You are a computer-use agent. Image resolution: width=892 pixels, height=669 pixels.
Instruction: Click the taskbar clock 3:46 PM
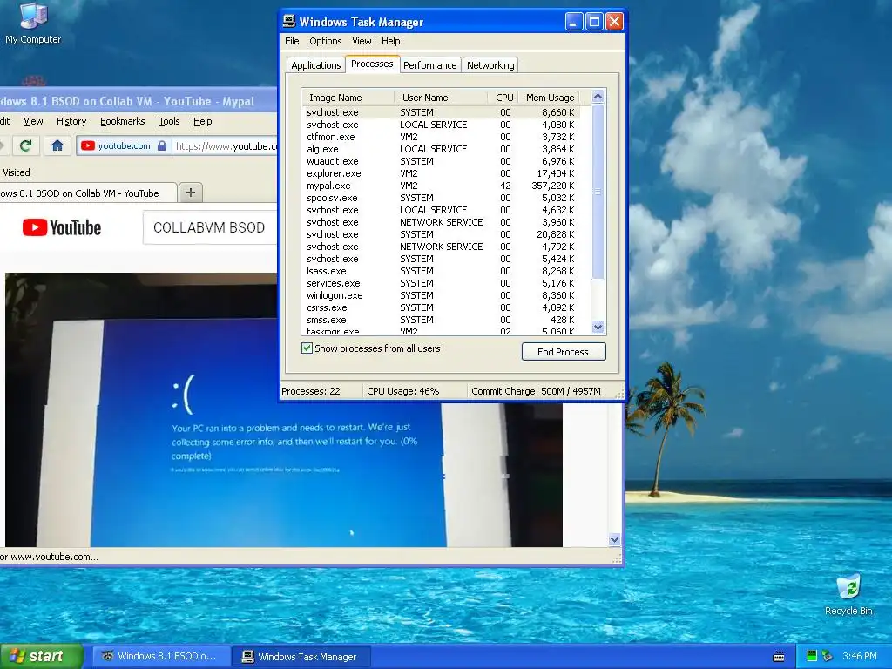tap(859, 656)
